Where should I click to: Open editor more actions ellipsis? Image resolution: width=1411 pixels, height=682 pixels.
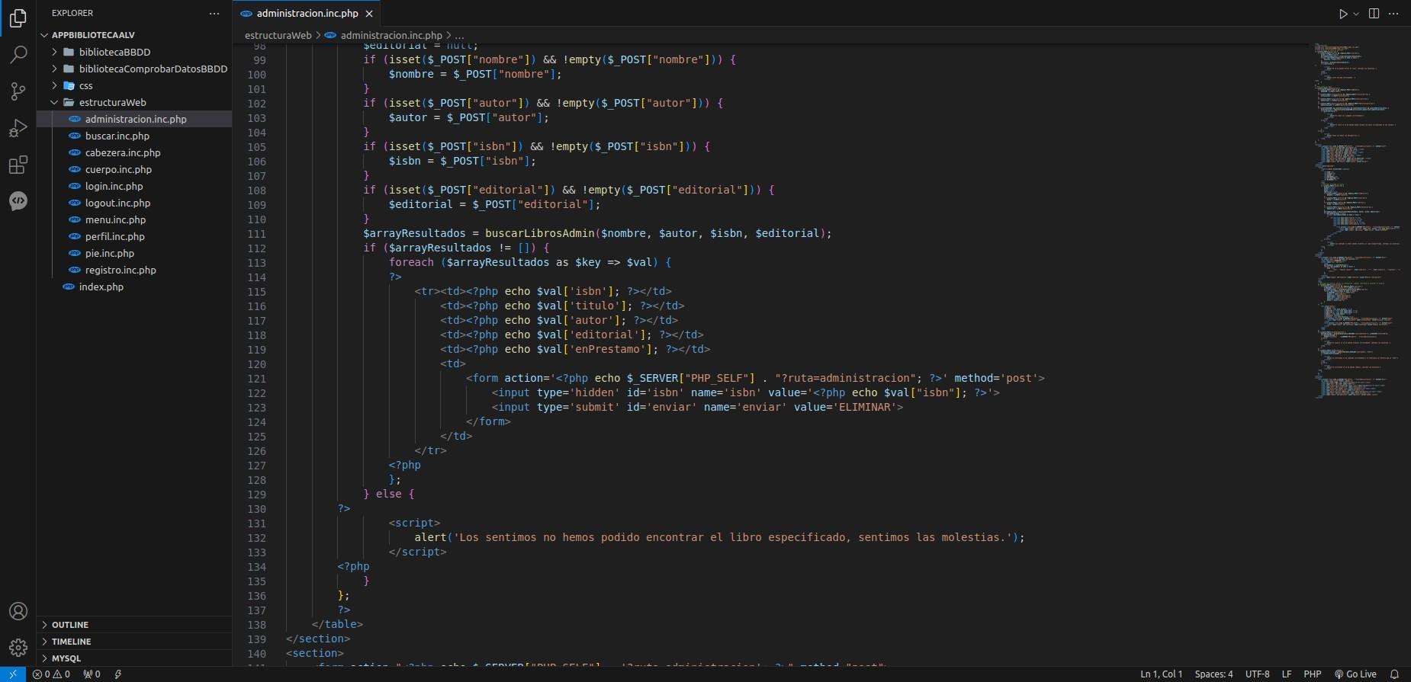(x=1393, y=14)
